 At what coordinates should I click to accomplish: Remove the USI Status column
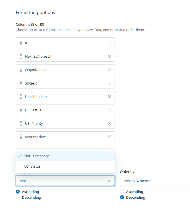pyautogui.click(x=109, y=110)
